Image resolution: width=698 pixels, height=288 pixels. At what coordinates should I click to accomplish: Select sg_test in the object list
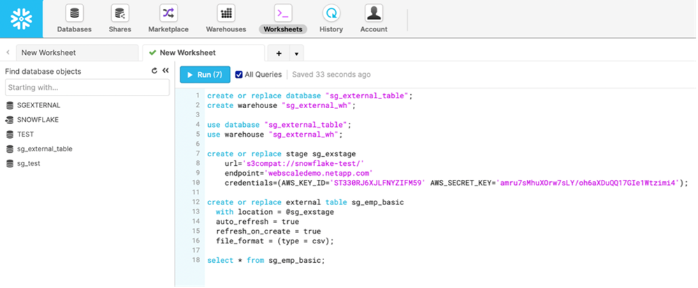(29, 164)
